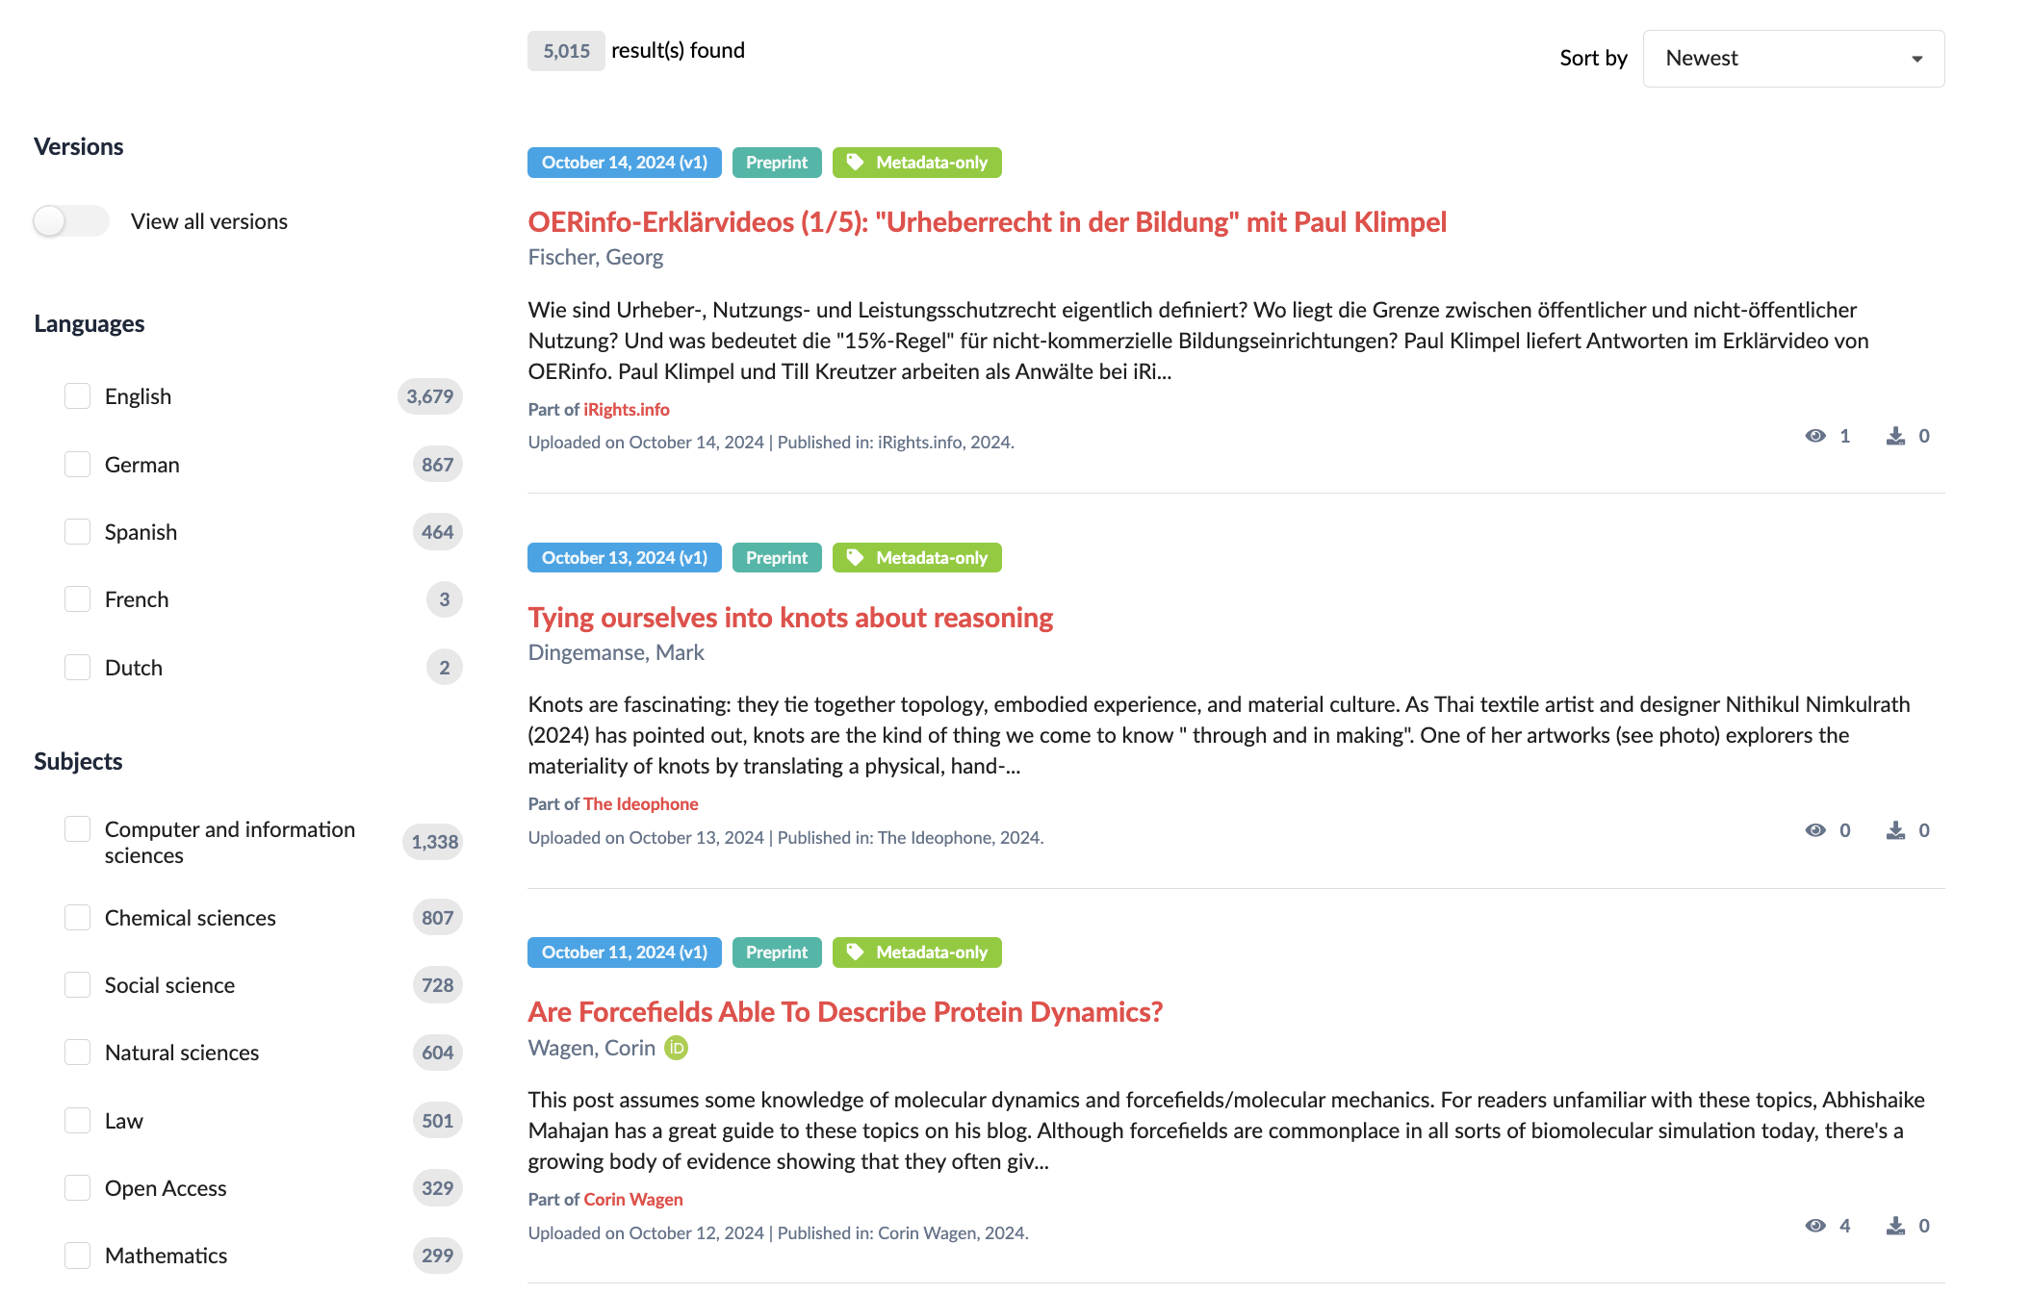Open the author Dingemanse, Mark link
The width and height of the screenshot is (2031, 1295).
coord(616,652)
